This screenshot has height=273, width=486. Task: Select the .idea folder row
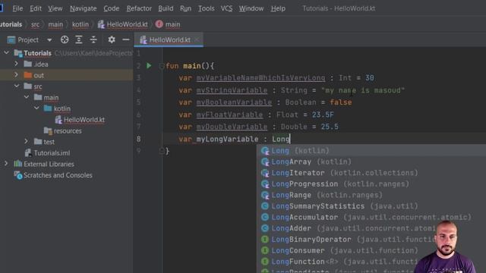click(x=66, y=64)
